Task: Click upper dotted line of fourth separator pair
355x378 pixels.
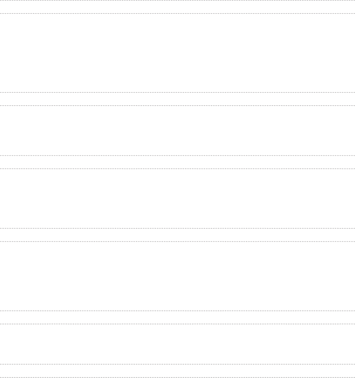Action: pos(177,228)
